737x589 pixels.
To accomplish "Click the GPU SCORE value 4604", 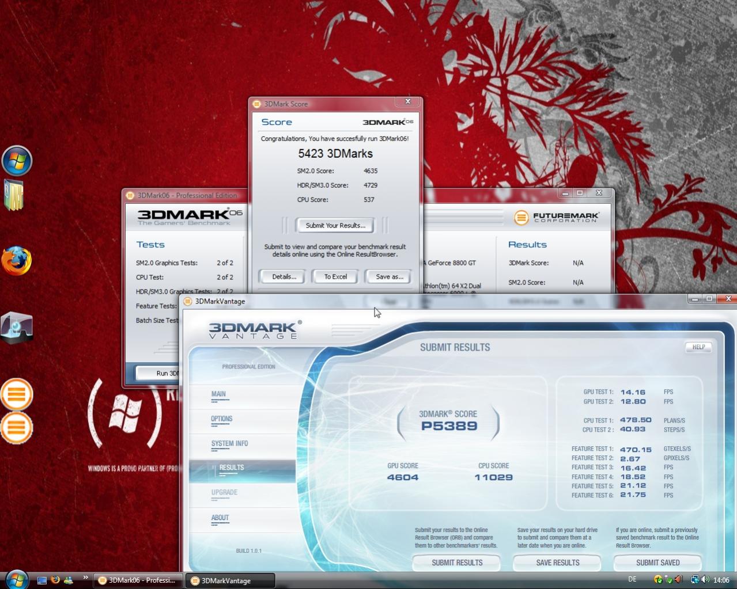I will coord(403,477).
